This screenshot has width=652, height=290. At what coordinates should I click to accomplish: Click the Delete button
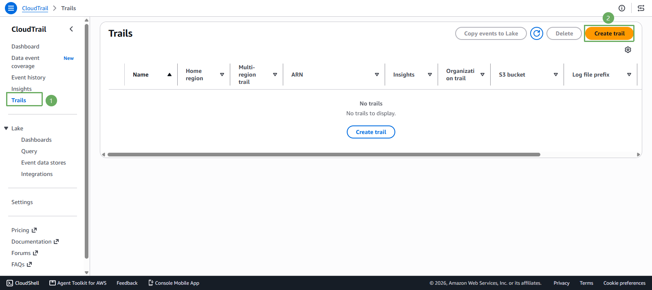pyautogui.click(x=564, y=33)
